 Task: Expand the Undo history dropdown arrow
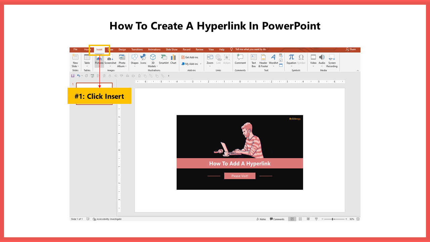82,76
